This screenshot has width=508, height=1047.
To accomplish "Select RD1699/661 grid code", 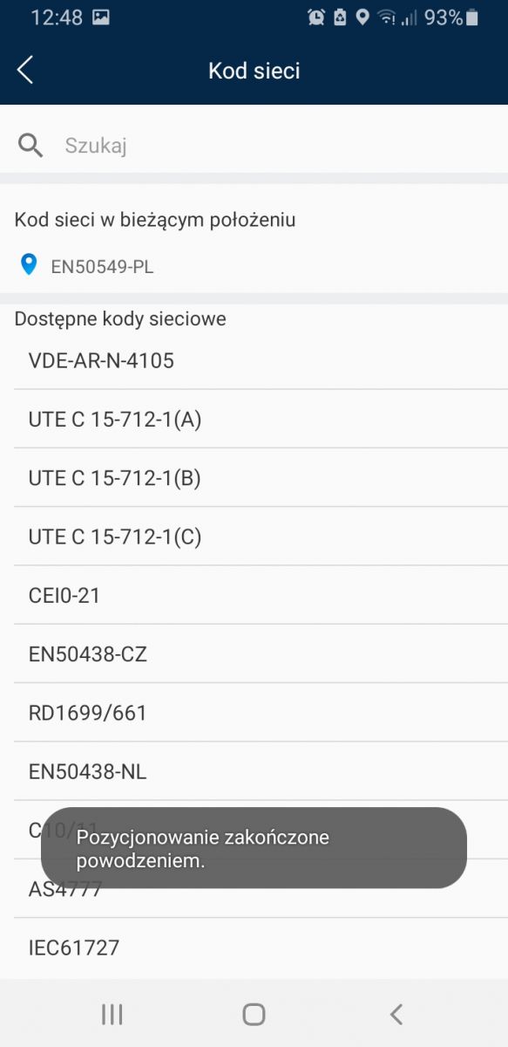I will point(261,713).
